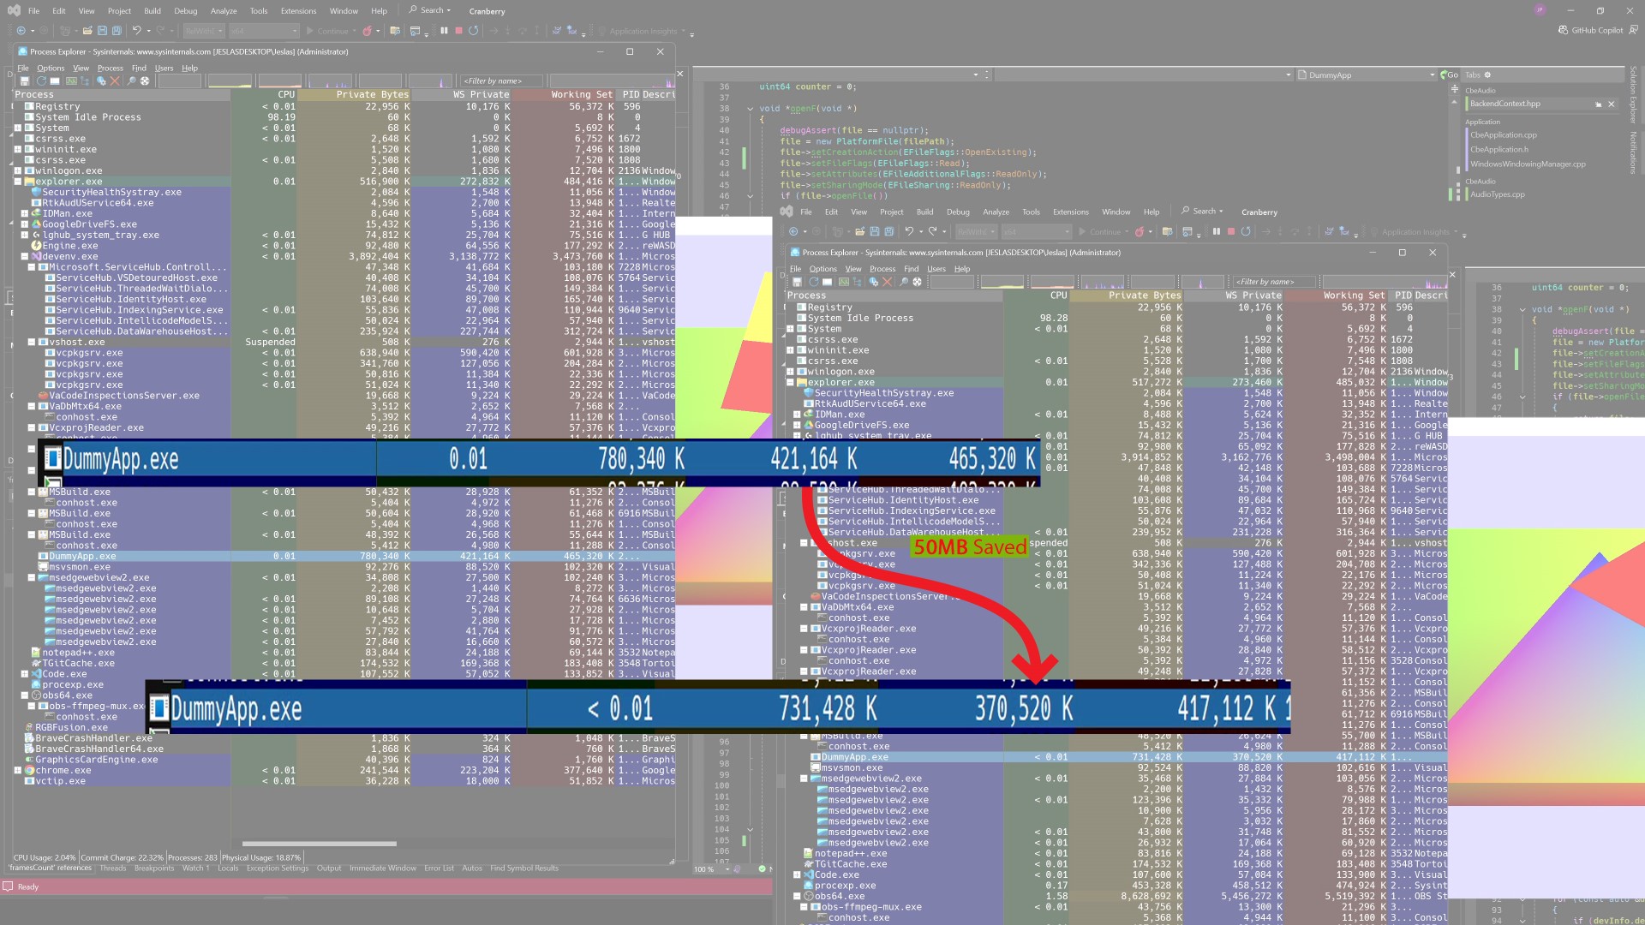Click Open File icon in top Visual Studio toolbar
The image size is (1645, 925).
(x=87, y=31)
